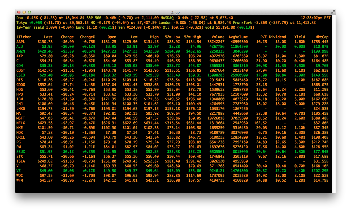Click the Ticker column header
This screenshot has height=214, width=351.
24,37
